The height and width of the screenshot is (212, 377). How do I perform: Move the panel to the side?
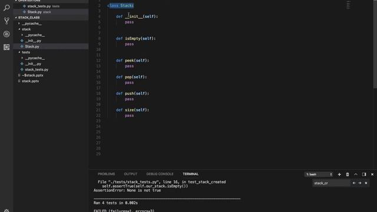pyautogui.click(x=364, y=174)
